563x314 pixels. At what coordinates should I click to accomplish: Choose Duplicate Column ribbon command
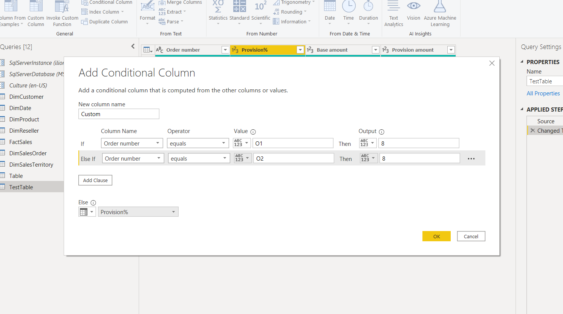(105, 21)
